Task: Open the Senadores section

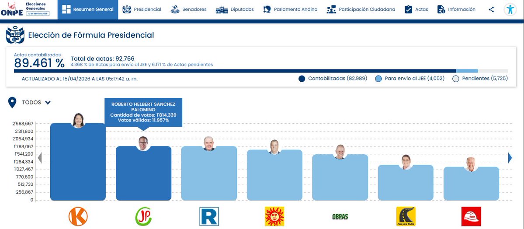Action: (188, 10)
